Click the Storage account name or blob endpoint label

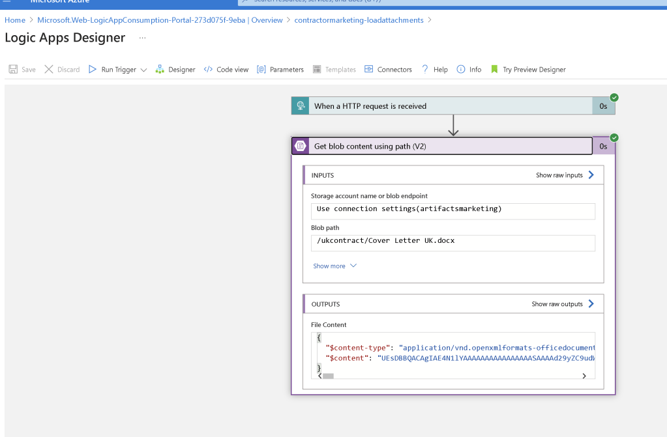(x=369, y=196)
